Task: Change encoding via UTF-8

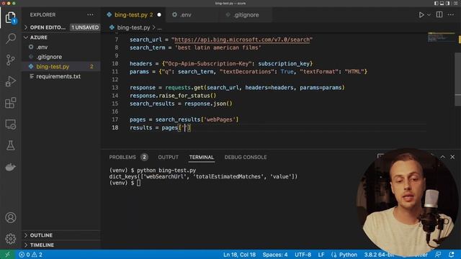Action: [x=303, y=255]
